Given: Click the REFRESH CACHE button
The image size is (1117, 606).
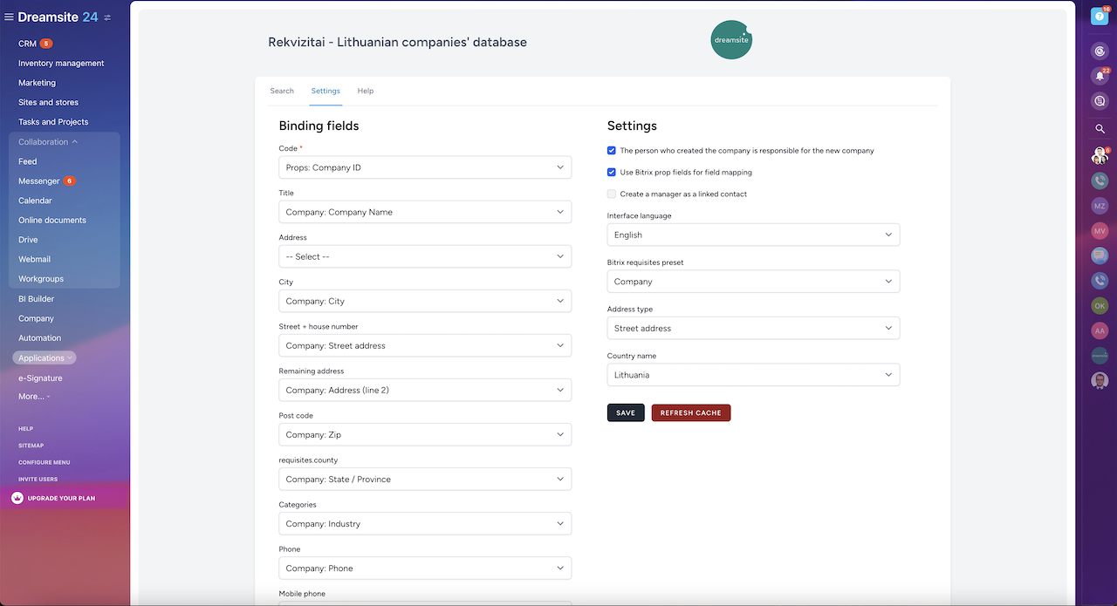Looking at the screenshot, I should (x=690, y=412).
